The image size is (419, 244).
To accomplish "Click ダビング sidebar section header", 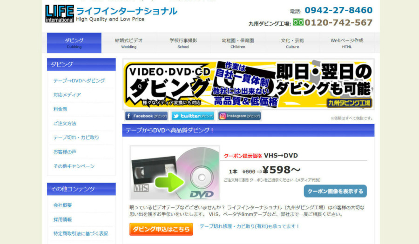I will (x=81, y=65).
